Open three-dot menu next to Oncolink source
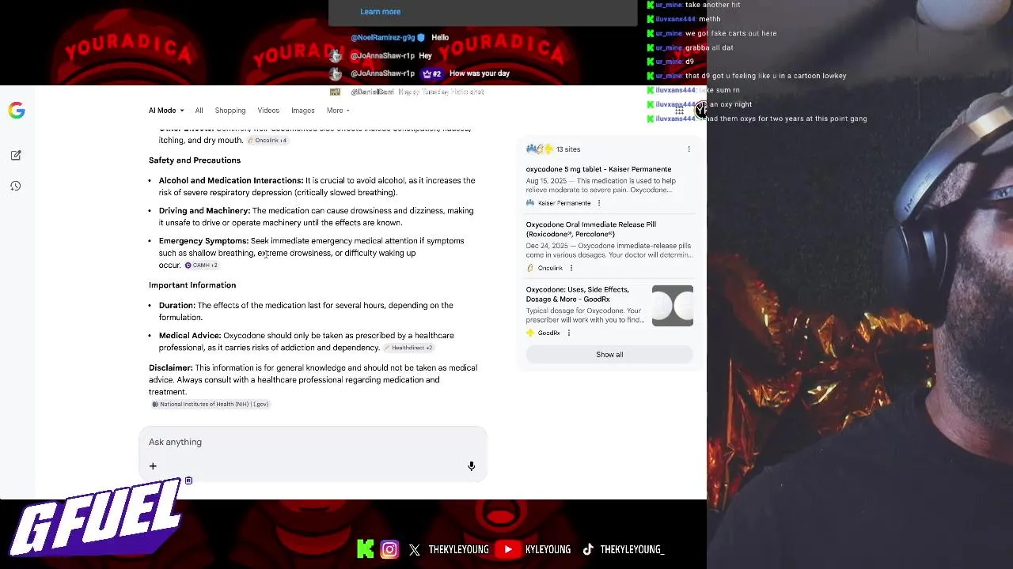The height and width of the screenshot is (569, 1013). click(571, 268)
